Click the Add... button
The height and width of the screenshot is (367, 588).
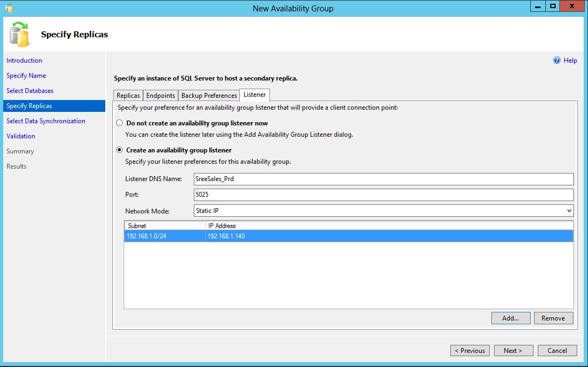point(510,318)
